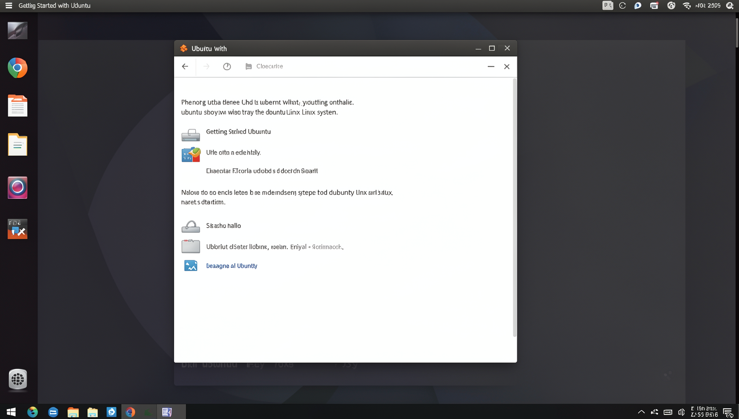Image resolution: width=739 pixels, height=419 pixels.
Task: Open the colorful Edge-like browser in the taskbar
Action: [x=32, y=412]
